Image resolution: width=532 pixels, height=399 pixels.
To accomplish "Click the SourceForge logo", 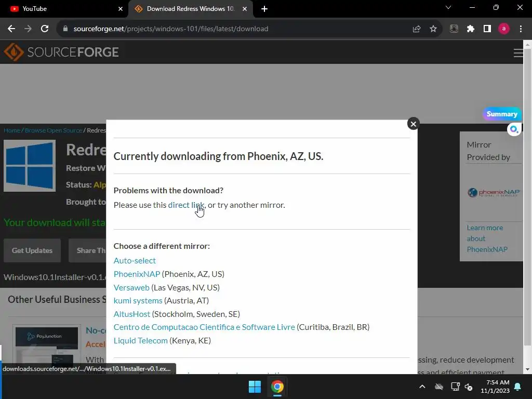I will click(61, 52).
